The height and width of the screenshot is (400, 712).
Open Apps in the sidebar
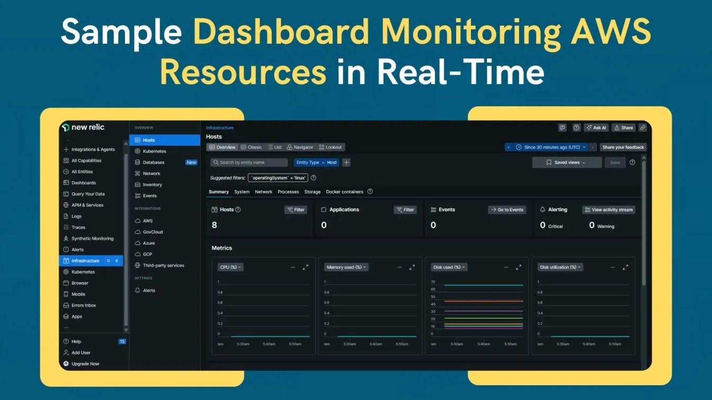77,316
